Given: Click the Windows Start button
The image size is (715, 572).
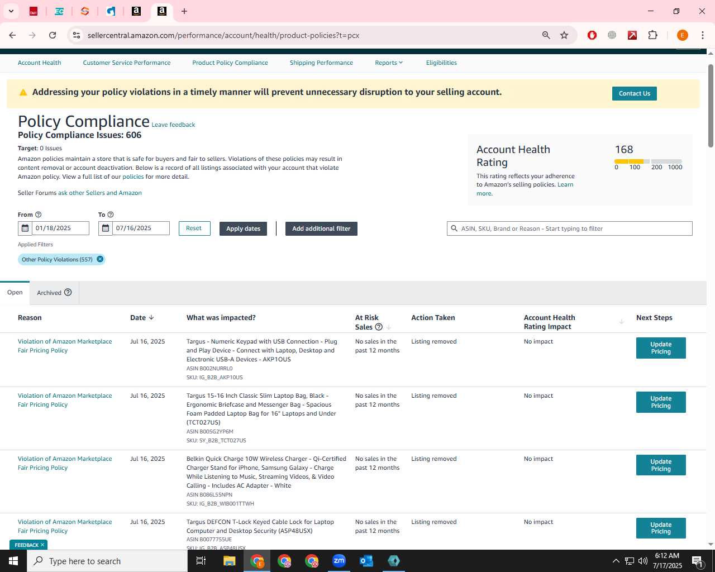Looking at the screenshot, I should pyautogui.click(x=13, y=561).
